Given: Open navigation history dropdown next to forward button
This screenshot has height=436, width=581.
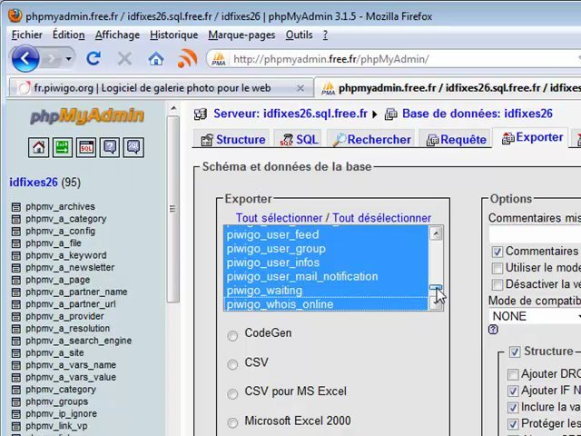Looking at the screenshot, I should tap(67, 59).
